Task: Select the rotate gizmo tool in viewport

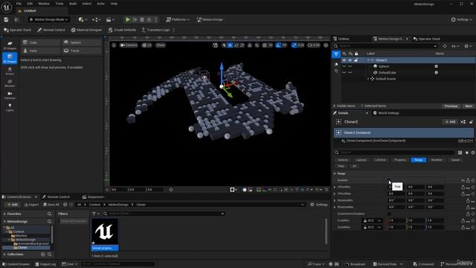Action: point(237,45)
